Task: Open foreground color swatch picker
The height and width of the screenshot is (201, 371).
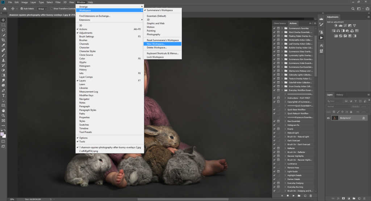Action: click(x=2, y=134)
